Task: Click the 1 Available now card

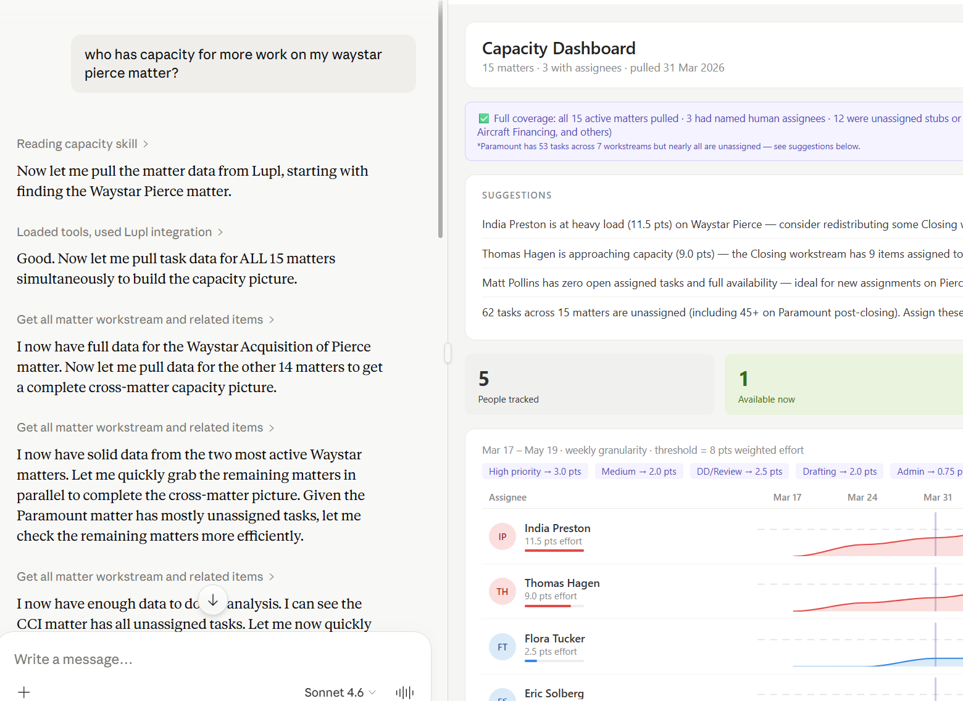Action: [x=844, y=384]
